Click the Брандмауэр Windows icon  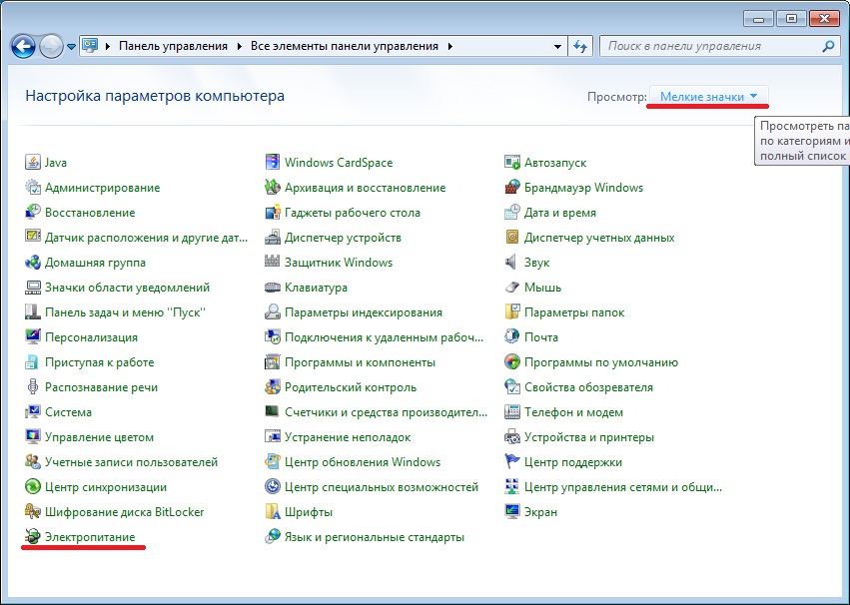point(512,188)
